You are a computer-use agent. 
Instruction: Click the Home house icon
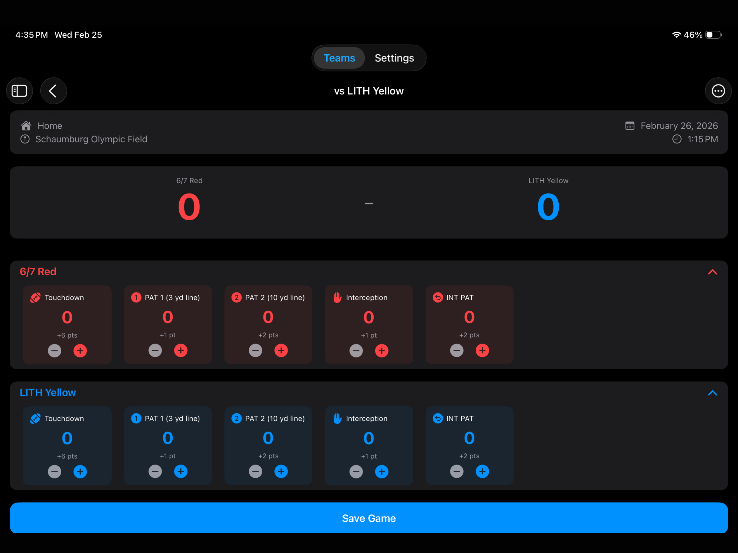pyautogui.click(x=26, y=126)
